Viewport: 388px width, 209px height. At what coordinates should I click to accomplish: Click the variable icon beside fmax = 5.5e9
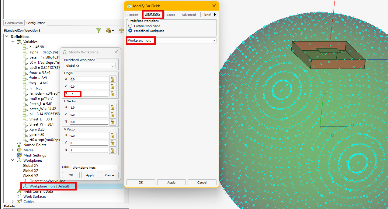26,73
